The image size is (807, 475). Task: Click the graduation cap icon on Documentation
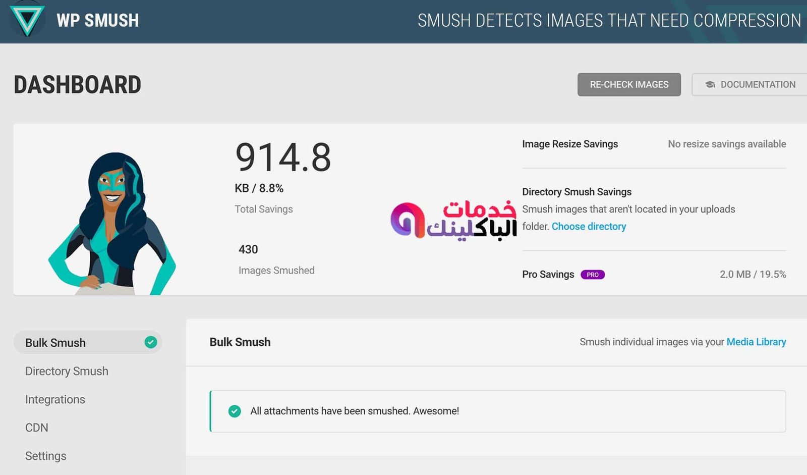point(710,84)
